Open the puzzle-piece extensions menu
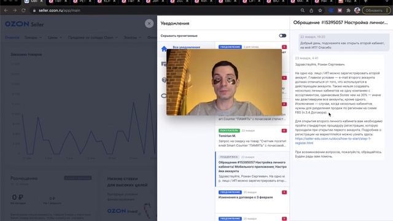 pos(348,10)
